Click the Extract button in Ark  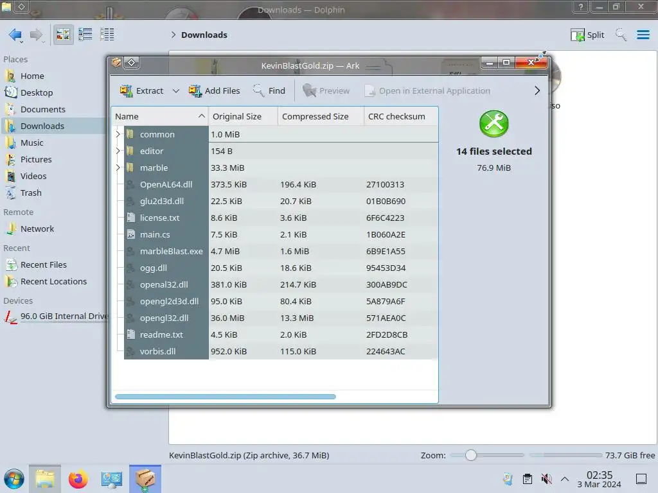tap(141, 91)
